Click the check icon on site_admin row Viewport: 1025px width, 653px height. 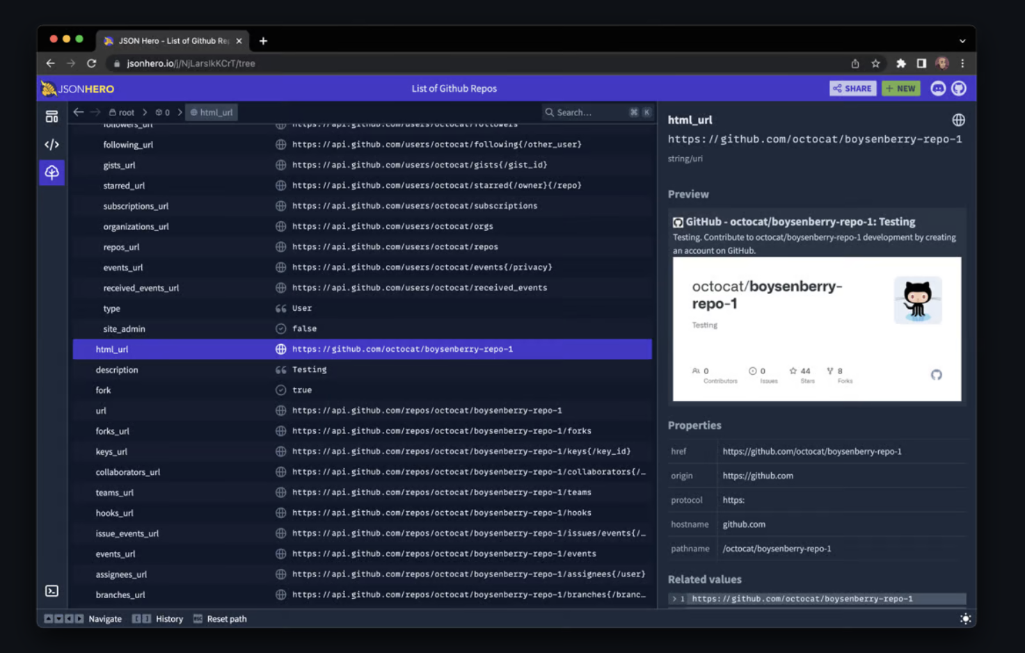[x=280, y=328]
